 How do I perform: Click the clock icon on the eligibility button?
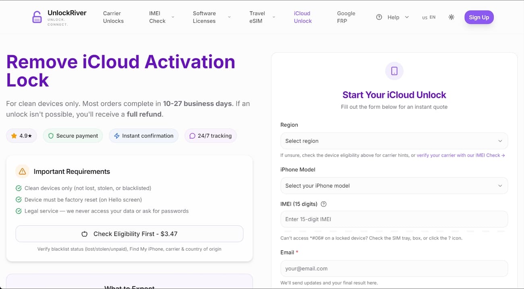[85, 234]
